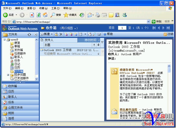Open 选项 in the navigation pane
Viewport: 176px width, 128px height.
click(20, 118)
